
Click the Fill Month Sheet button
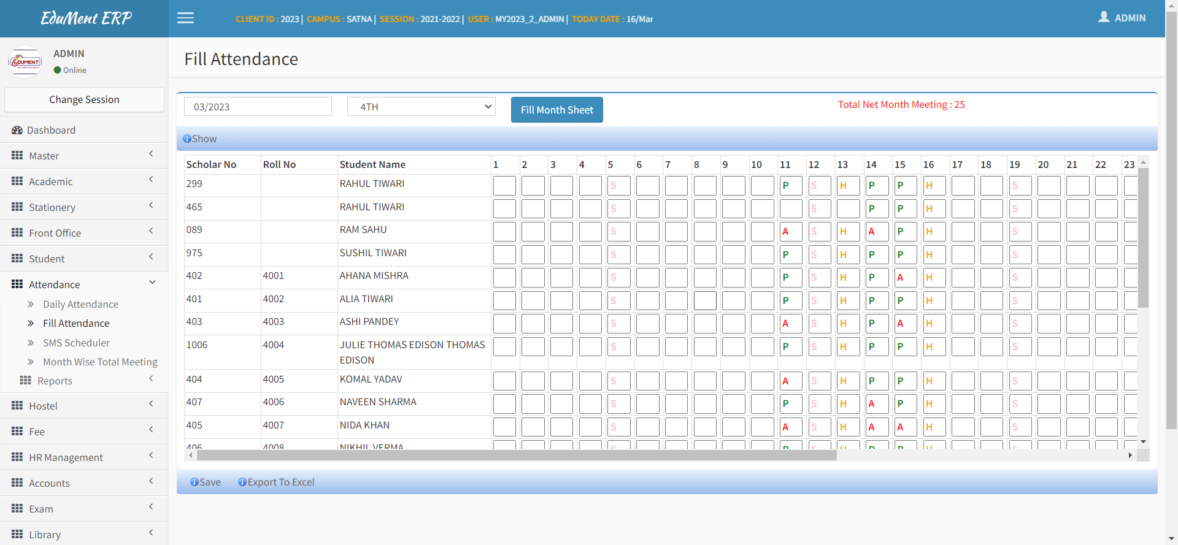(x=556, y=110)
